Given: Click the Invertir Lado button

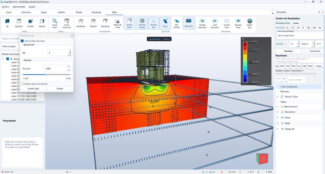Looking at the screenshot, I should point(33,89).
